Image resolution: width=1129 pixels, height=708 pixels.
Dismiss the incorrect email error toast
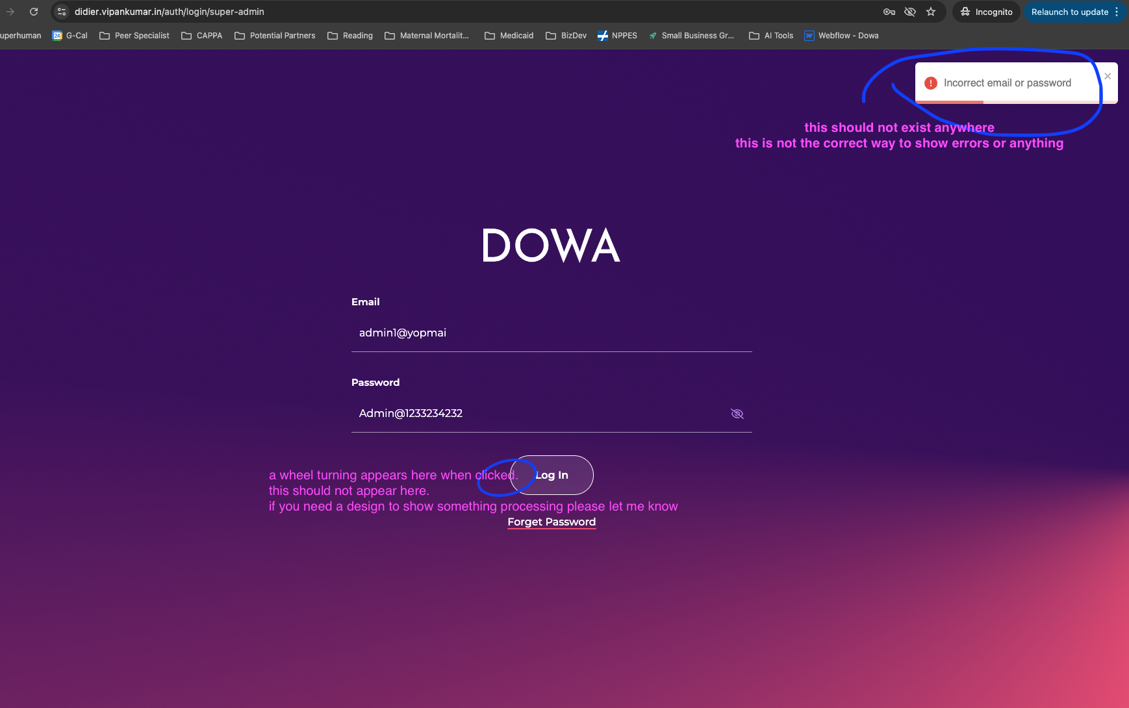(x=1108, y=76)
